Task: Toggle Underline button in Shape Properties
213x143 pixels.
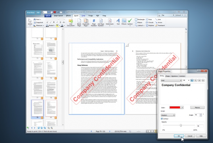Action: (199, 80)
